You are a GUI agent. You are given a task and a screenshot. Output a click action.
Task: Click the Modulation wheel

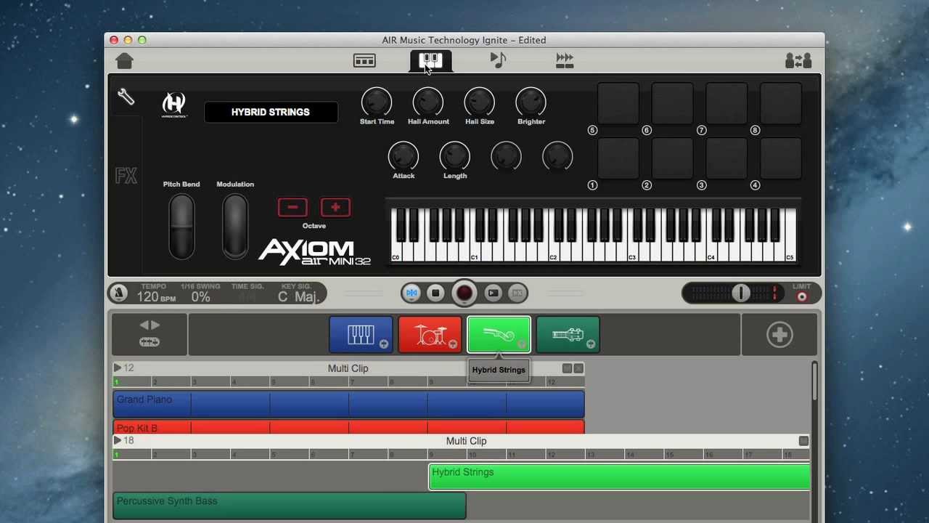[x=235, y=225]
